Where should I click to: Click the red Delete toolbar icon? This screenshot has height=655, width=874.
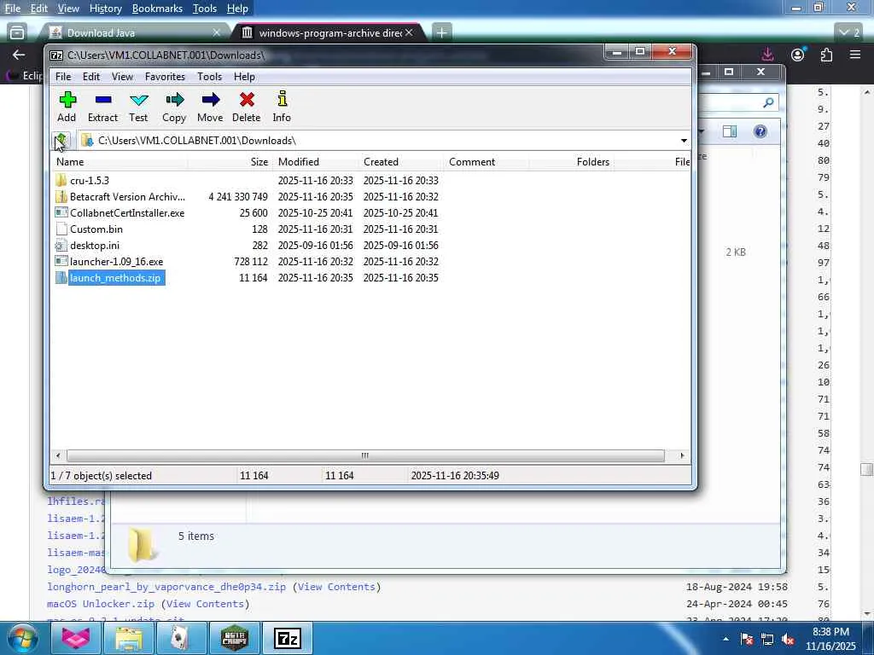[247, 107]
